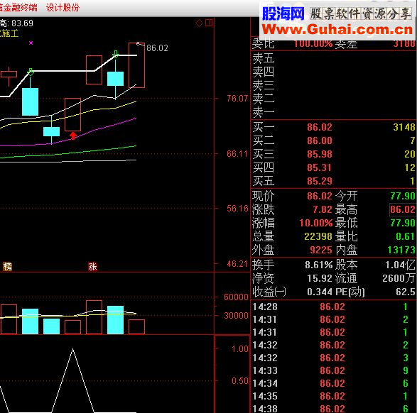Click the 换手 value 8.61%
Image resolution: width=417 pixels, height=413 pixels.
pyautogui.click(x=319, y=265)
